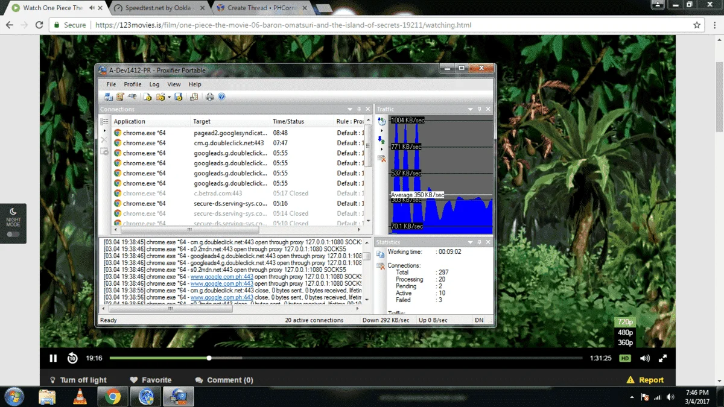The image size is (724, 407).
Task: Open Comment (0) section
Action: pos(224,380)
